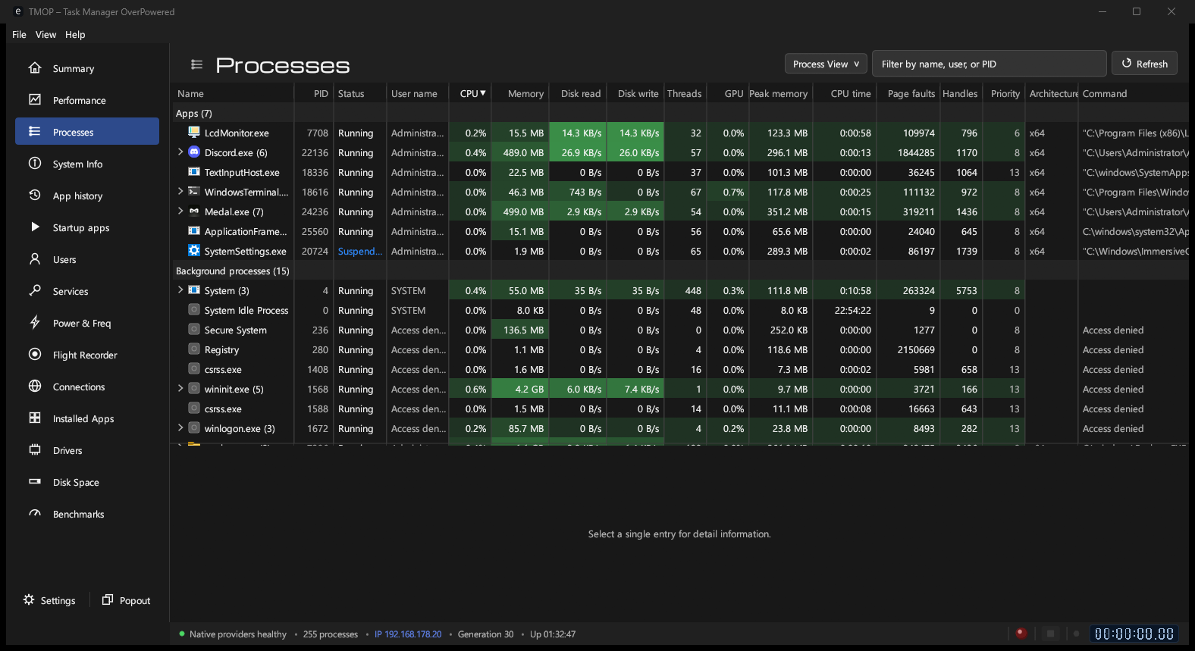Open the Summary page icon
Viewport: 1195px width, 651px height.
click(x=35, y=68)
